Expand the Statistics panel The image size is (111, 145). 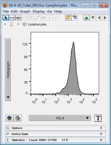tap(55, 140)
